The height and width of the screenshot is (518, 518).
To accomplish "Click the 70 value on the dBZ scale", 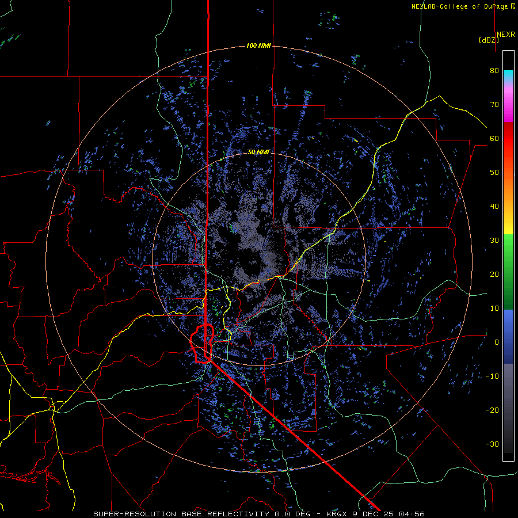I will tap(494, 105).
